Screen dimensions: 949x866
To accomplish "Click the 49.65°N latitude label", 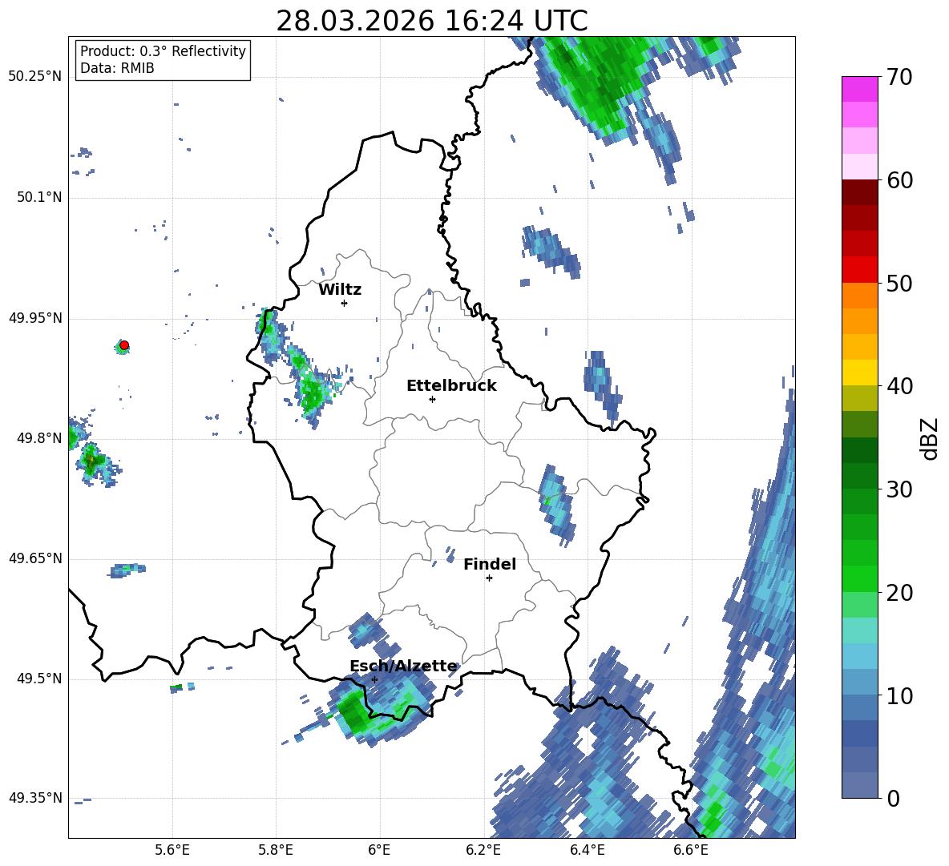I will (x=35, y=558).
